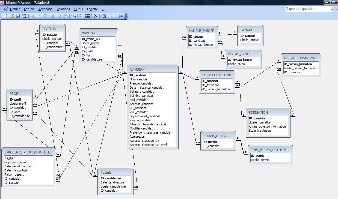The image size is (338, 199).
Task: Click the Delete X toolbar icon
Action: [96, 16]
